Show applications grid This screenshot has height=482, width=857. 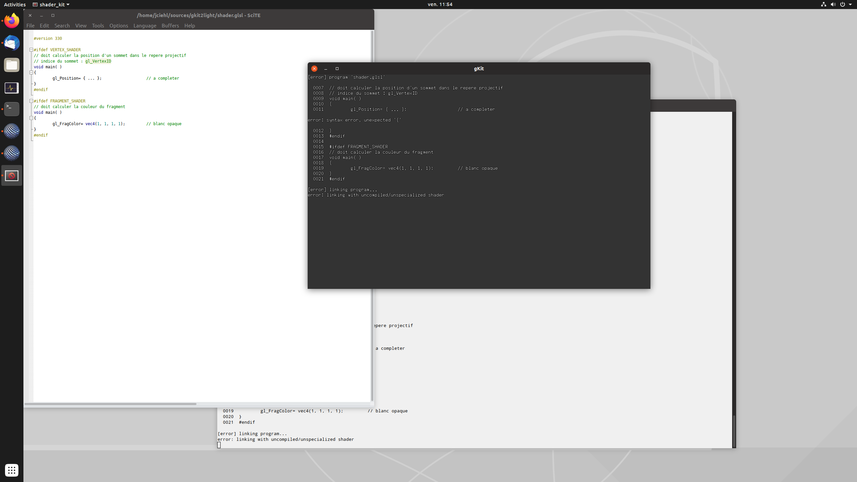pos(12,470)
